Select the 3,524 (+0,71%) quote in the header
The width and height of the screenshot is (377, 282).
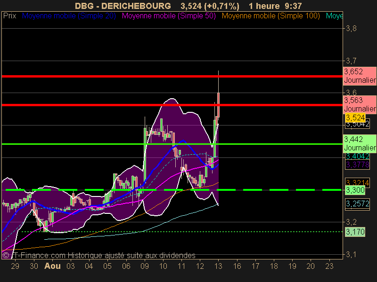tap(210, 6)
